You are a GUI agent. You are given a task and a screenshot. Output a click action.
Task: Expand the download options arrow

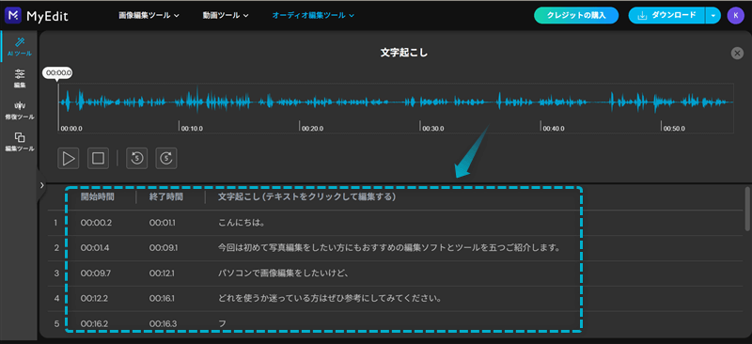pos(713,15)
